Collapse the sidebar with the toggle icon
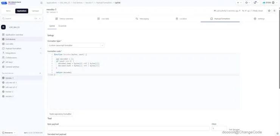 pyautogui.click(x=42, y=3)
